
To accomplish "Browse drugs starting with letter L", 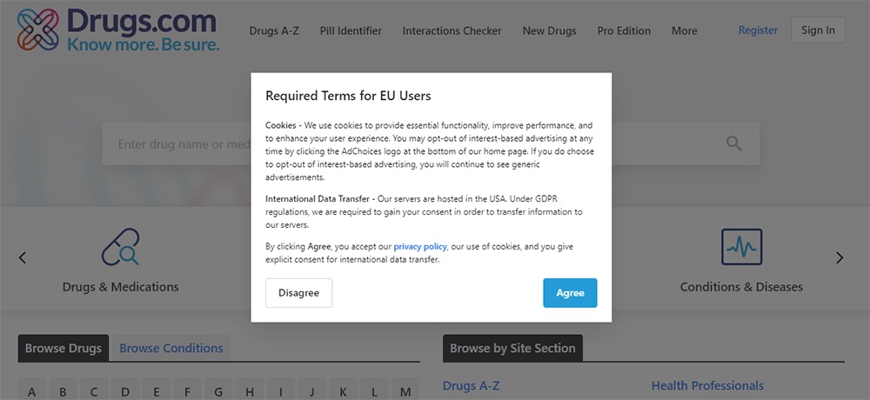I will coord(374,391).
